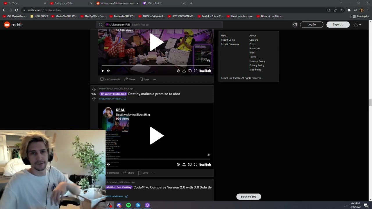Image resolution: width=372 pixels, height=209 pixels.
Task: Switch to the REAL - Twitch tab
Action: point(163,3)
